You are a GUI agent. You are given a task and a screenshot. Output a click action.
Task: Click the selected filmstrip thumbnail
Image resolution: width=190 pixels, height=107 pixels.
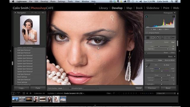pyautogui.click(x=56, y=99)
